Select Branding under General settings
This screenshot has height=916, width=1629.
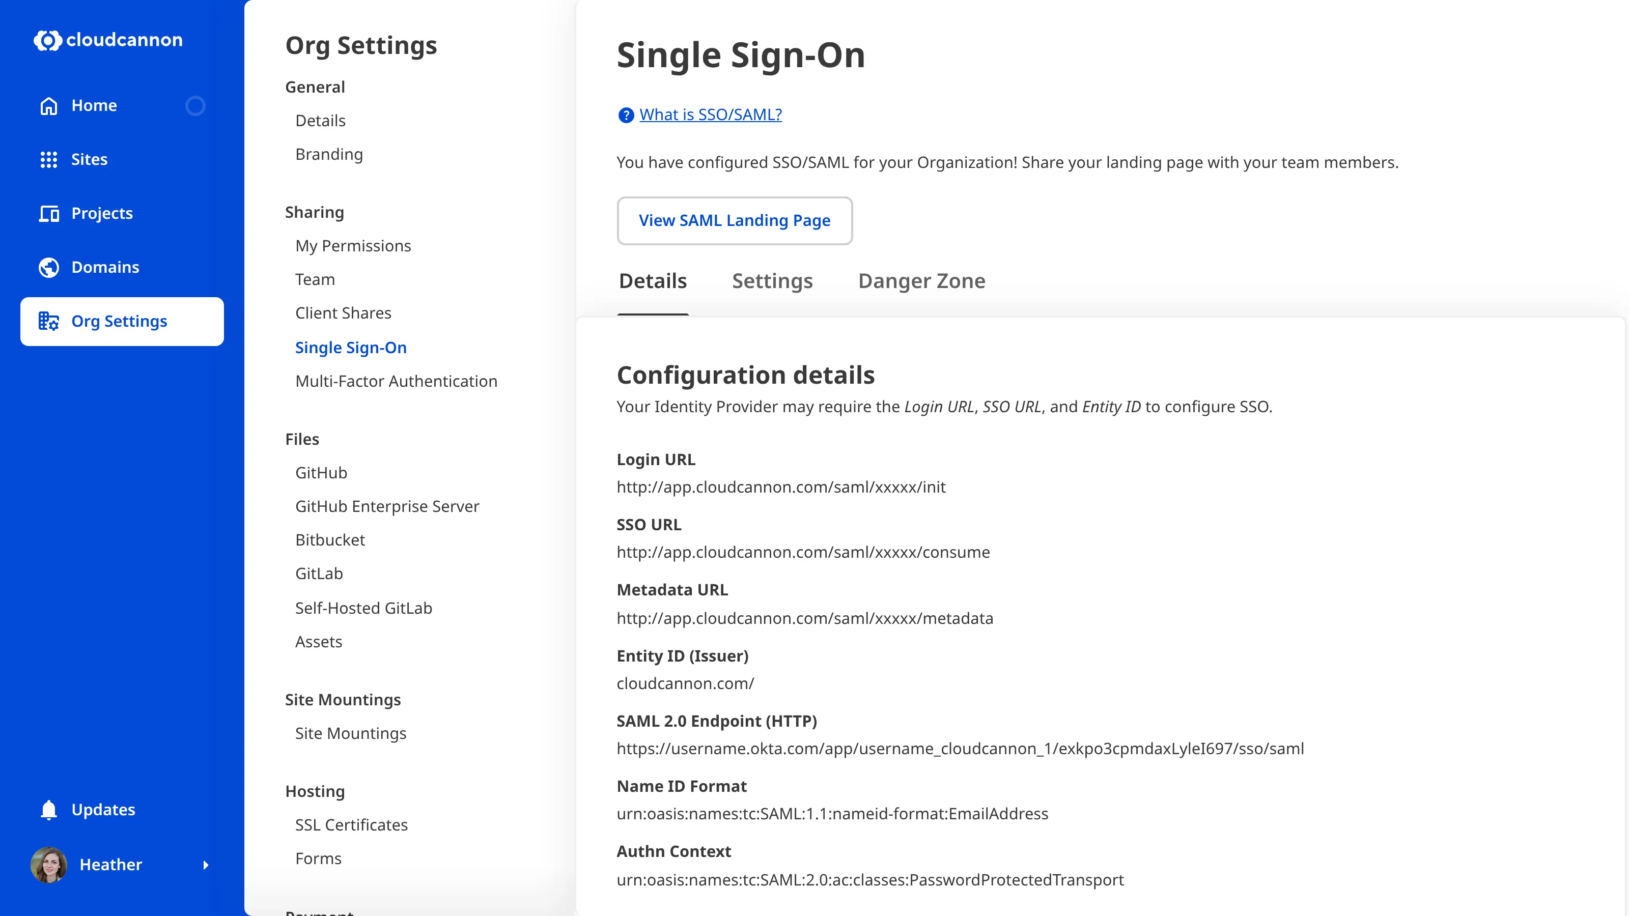(x=329, y=154)
